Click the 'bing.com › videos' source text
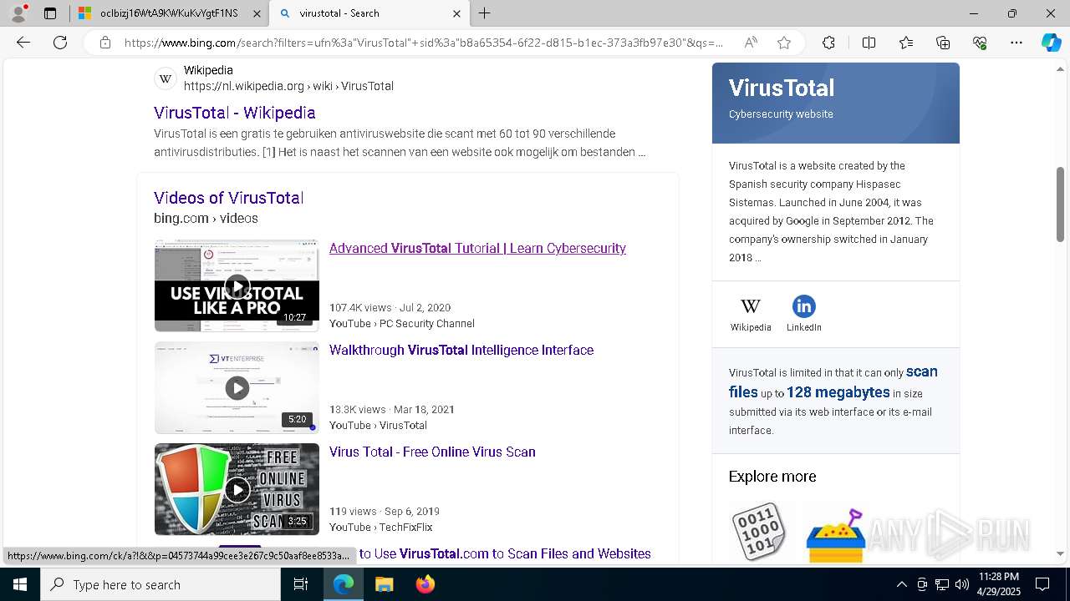Screen dimensions: 1070x601 click(x=206, y=218)
